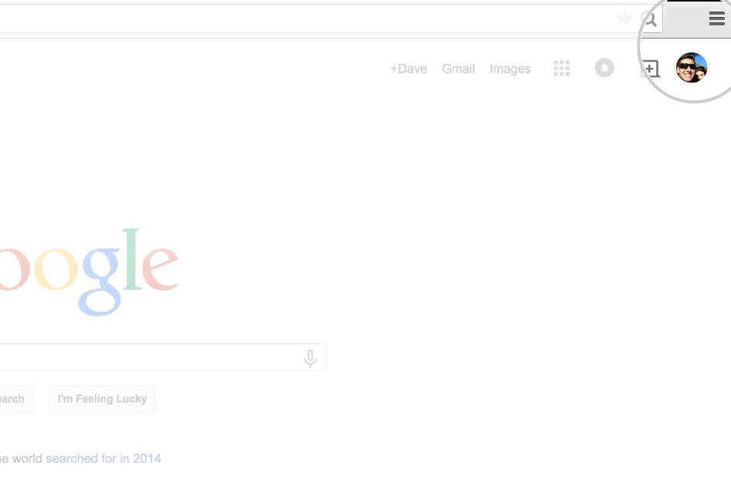Start voice search with the microphone icon
Screen dimensions: 731x503
tap(310, 358)
